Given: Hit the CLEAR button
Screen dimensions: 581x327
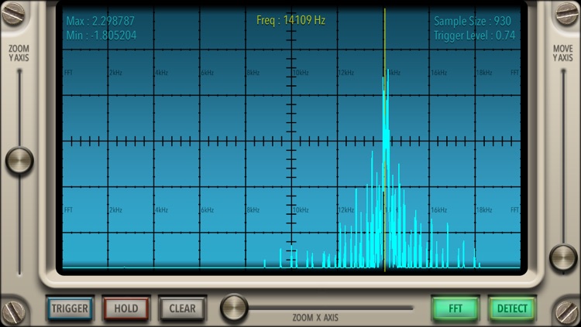Looking at the screenshot, I should point(182,308).
